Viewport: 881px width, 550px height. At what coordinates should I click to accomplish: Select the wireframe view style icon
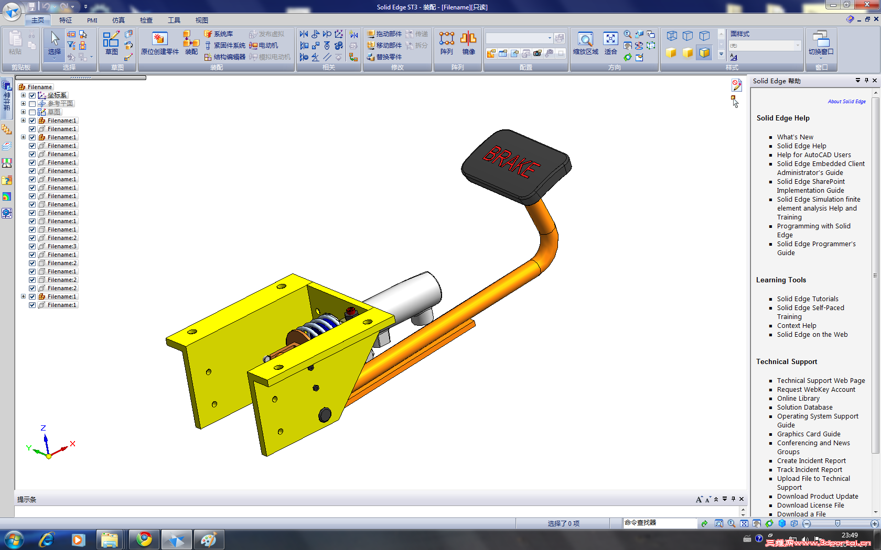click(672, 36)
